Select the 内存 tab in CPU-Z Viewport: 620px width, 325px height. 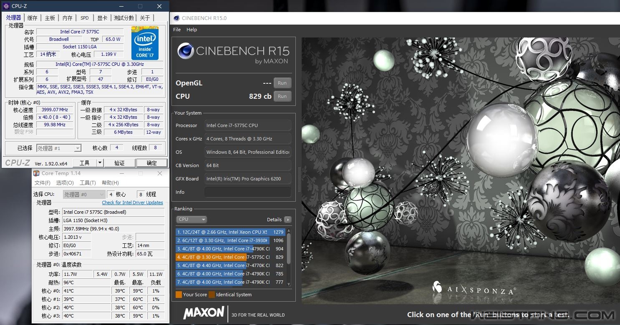[x=67, y=18]
